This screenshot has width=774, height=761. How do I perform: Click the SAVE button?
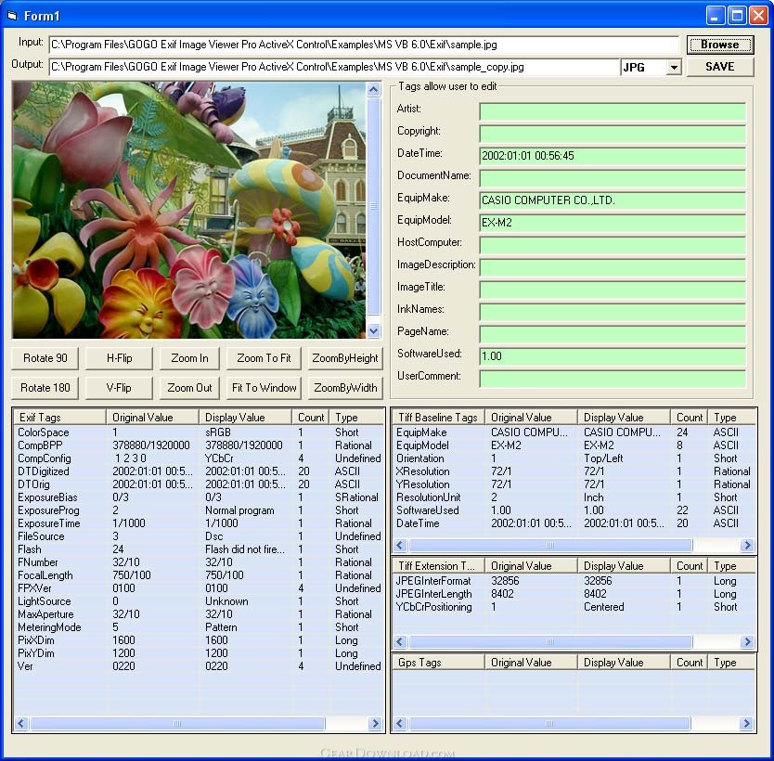click(x=719, y=67)
